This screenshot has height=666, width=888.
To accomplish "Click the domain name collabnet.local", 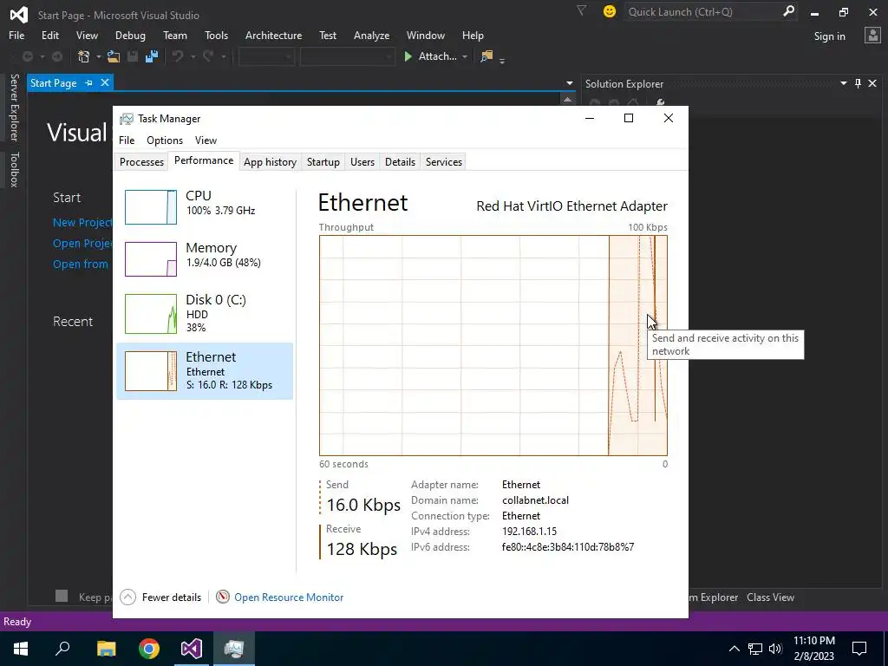I will tap(535, 500).
